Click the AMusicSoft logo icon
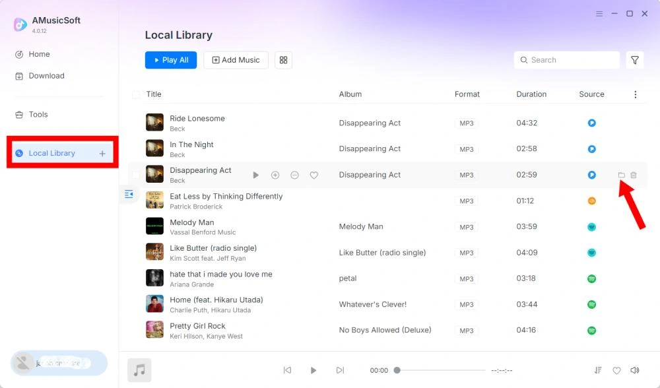This screenshot has height=388, width=660. [x=20, y=24]
